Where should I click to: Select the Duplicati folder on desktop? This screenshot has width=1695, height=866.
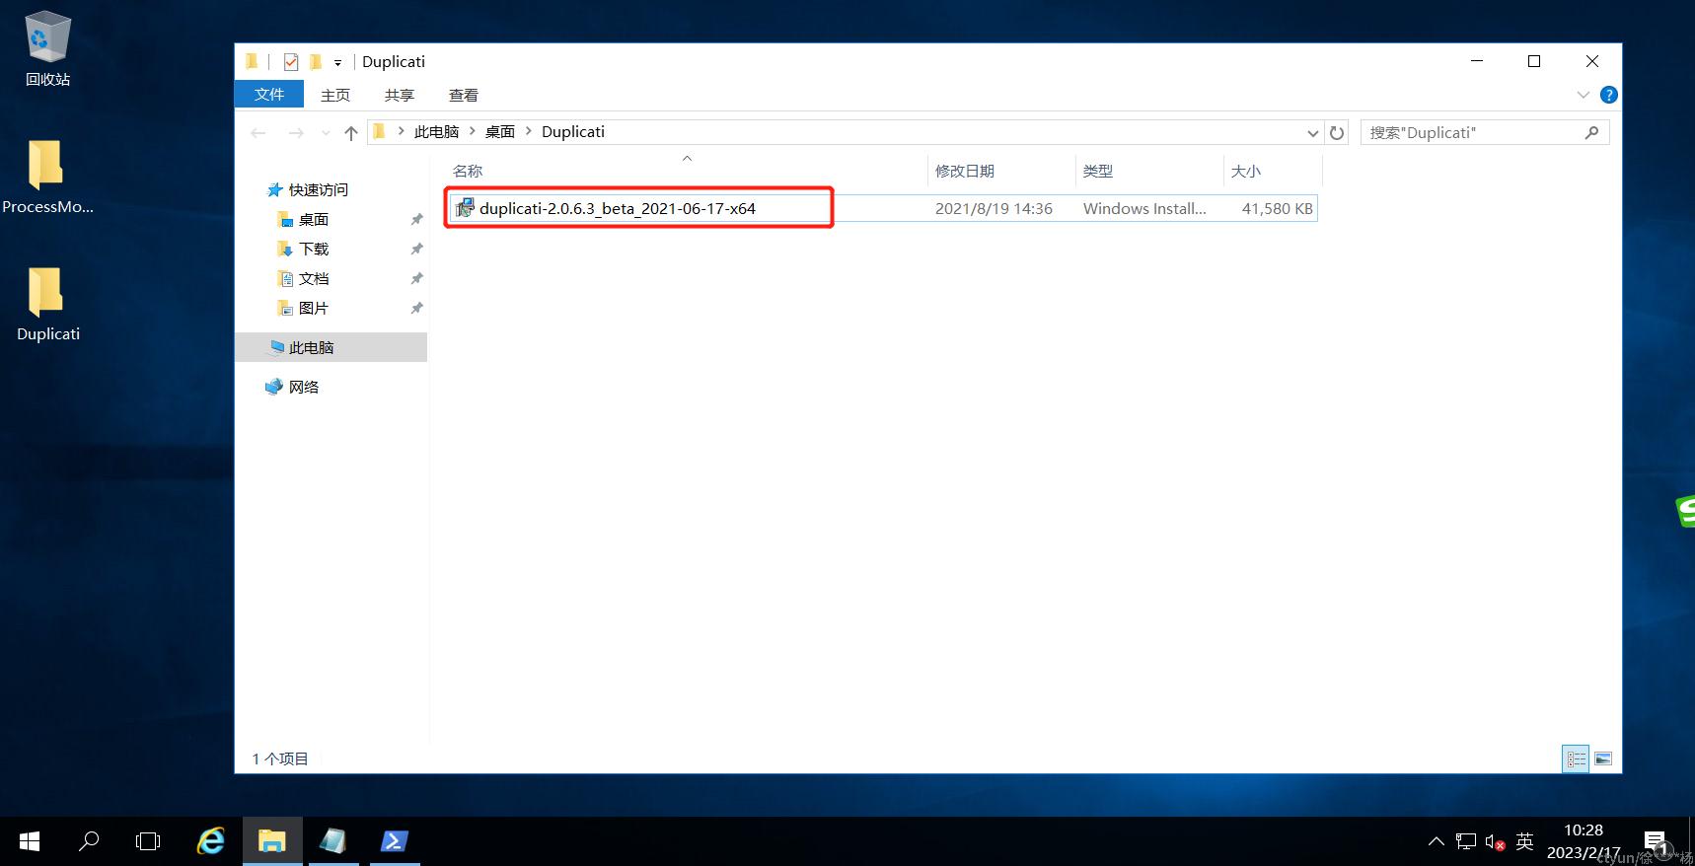pyautogui.click(x=47, y=305)
